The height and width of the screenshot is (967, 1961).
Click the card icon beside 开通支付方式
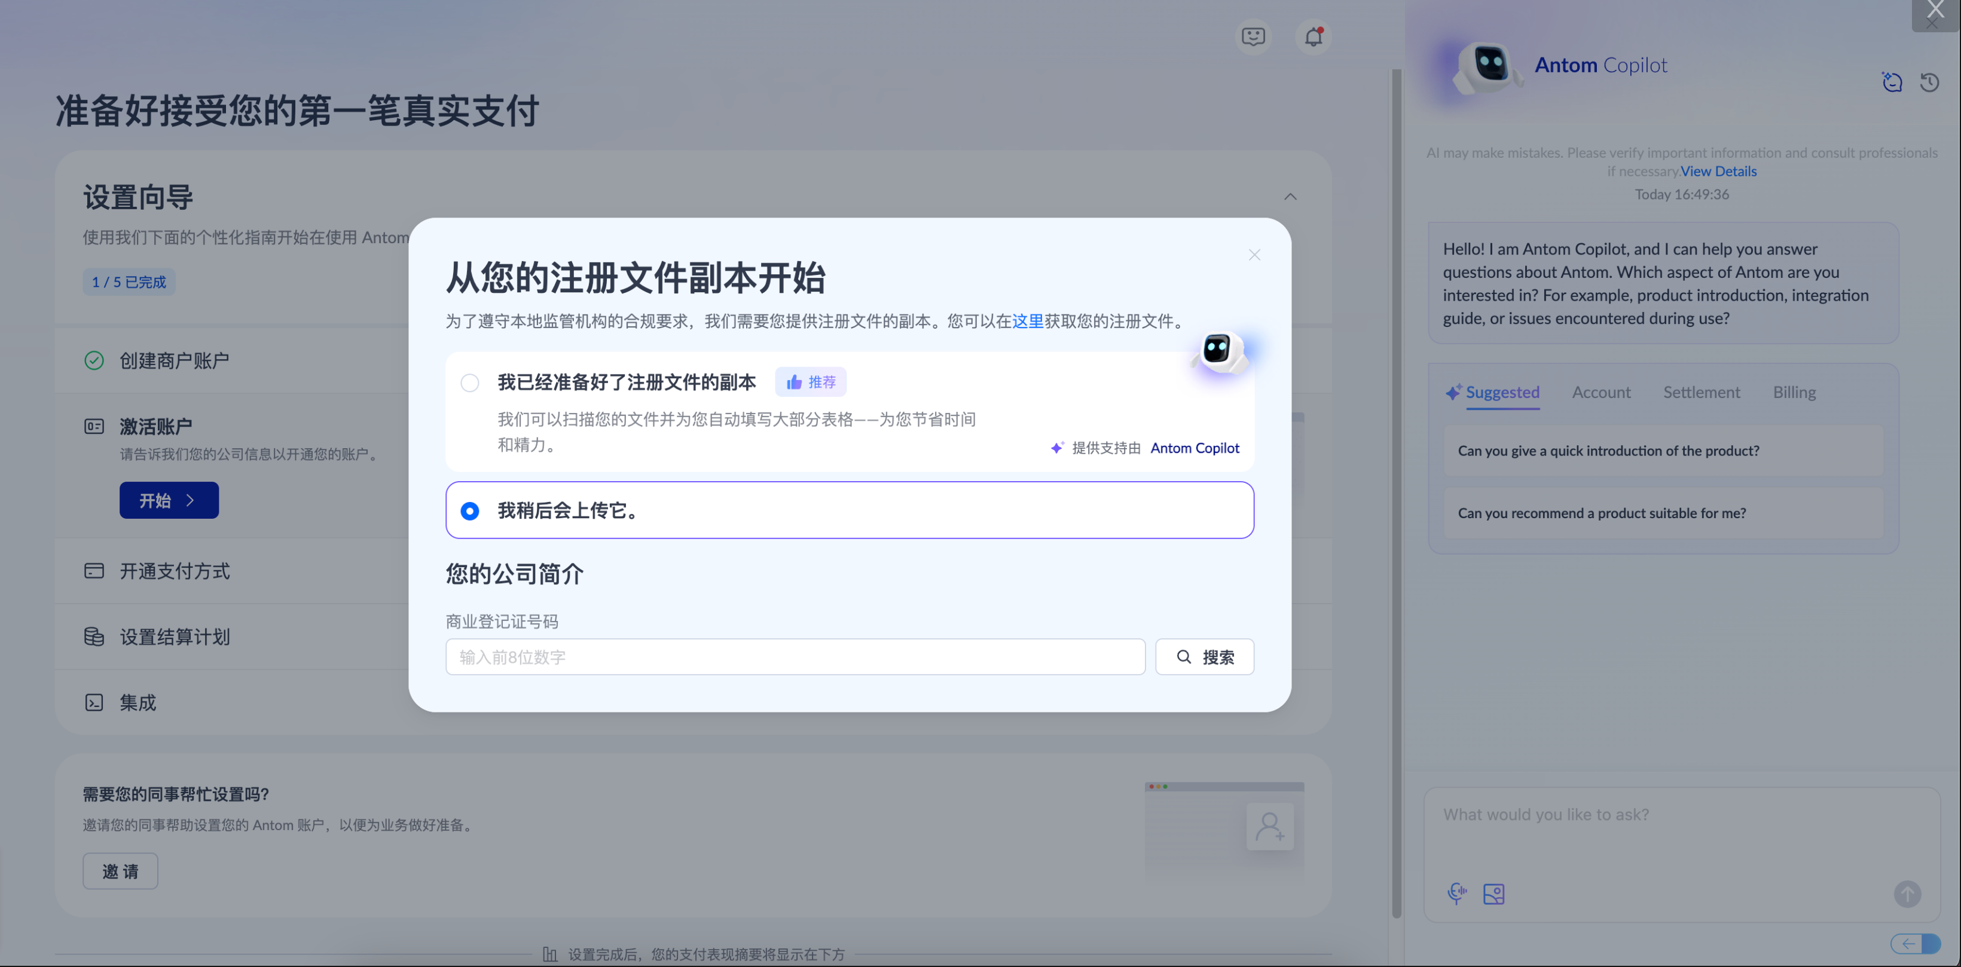coord(94,571)
